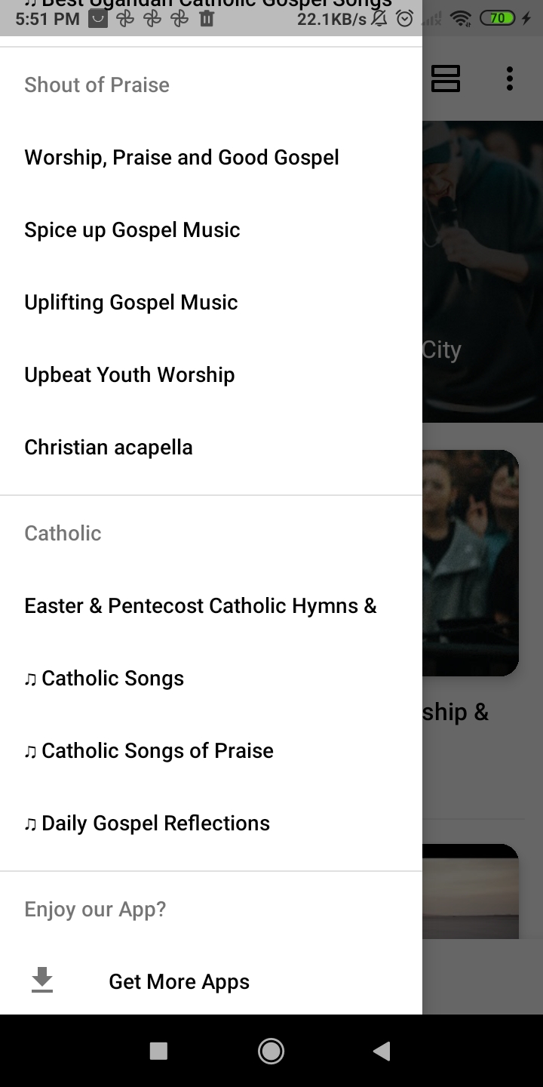
Task: Choose Uplifting Gospel Music playlist
Action: coord(131,303)
